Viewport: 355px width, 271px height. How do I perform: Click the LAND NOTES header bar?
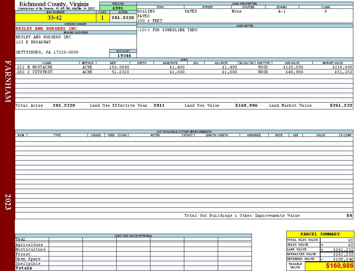[x=245, y=26]
